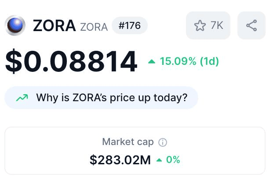This screenshot has height=177, width=277.
Task: Click the bold ZORA coin name
Action: click(55, 26)
